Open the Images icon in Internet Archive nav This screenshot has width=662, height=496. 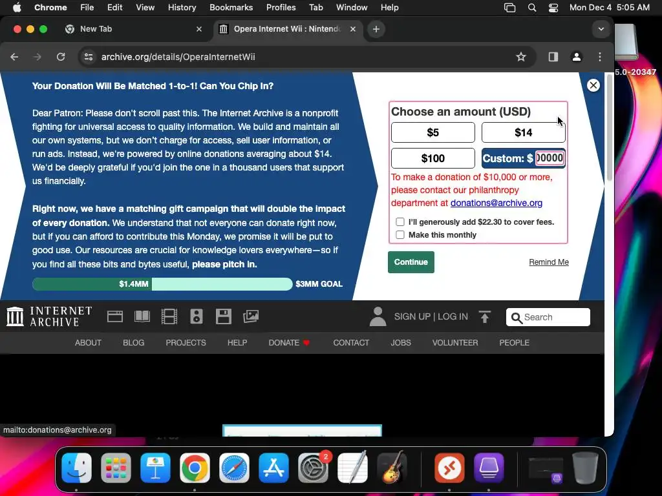pos(251,316)
